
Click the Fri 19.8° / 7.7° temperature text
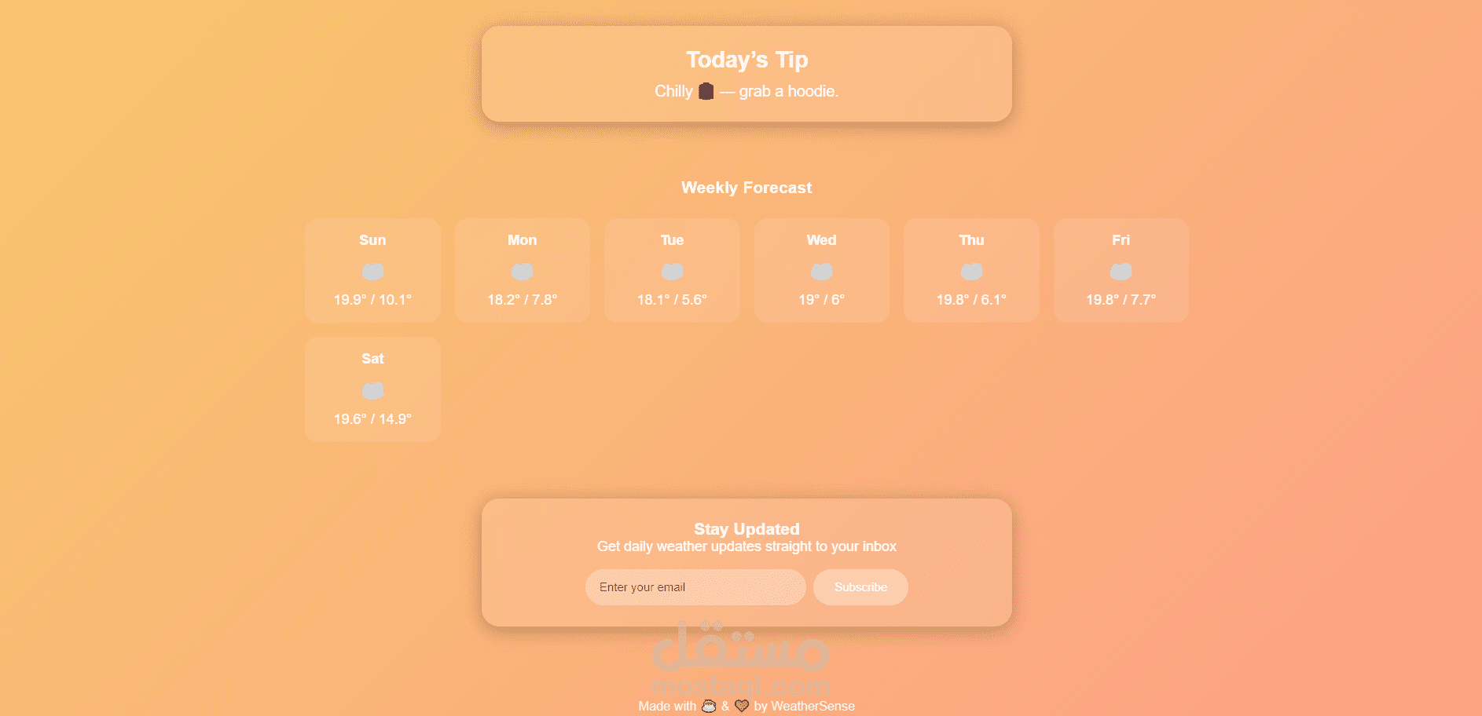tap(1121, 300)
